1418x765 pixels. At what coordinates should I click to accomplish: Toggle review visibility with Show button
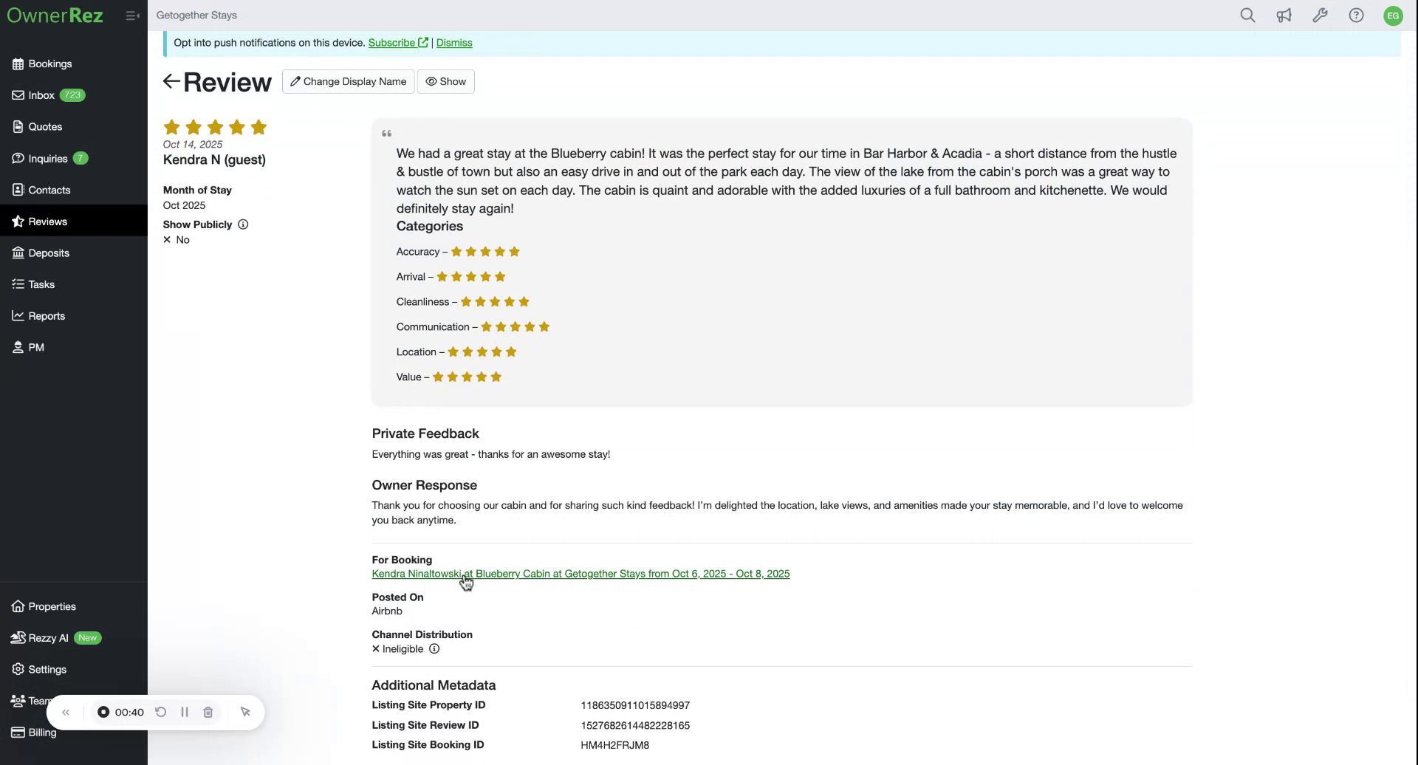click(446, 82)
